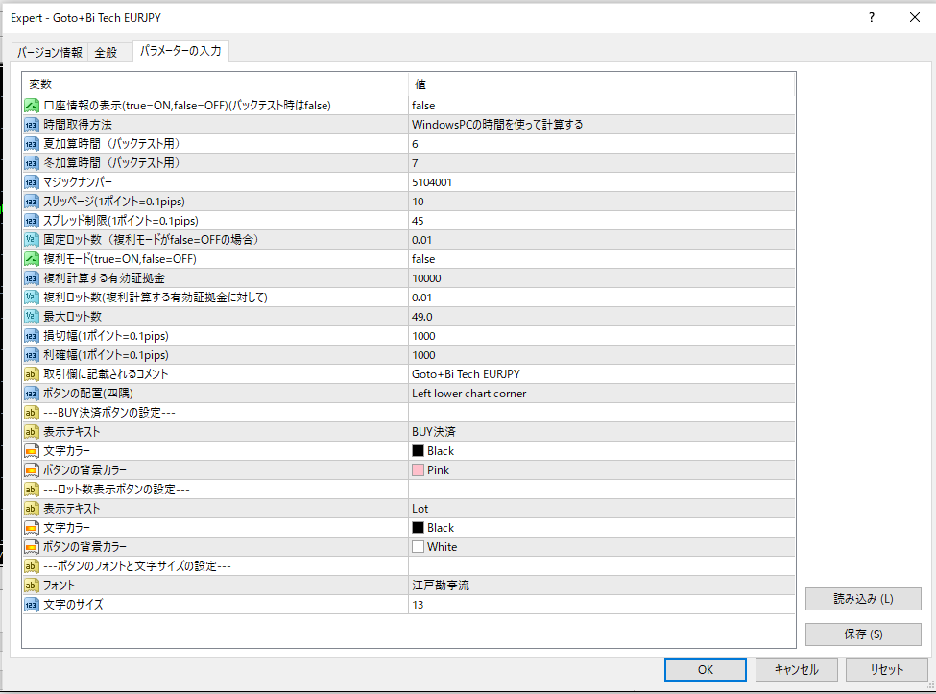Click the ? help button in title bar
936x694 pixels.
(871, 17)
